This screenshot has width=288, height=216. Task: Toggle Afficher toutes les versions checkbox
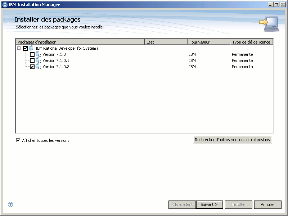(18, 140)
